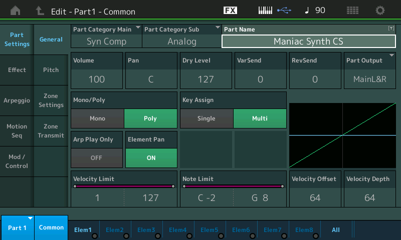Switch Mono/Poly to Mono
The image size is (401, 240).
[97, 118]
